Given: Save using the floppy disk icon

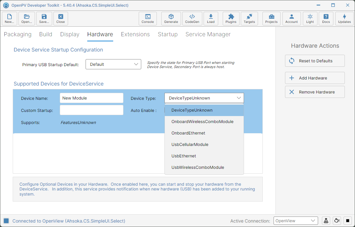Looking at the screenshot, I should coord(44,18).
